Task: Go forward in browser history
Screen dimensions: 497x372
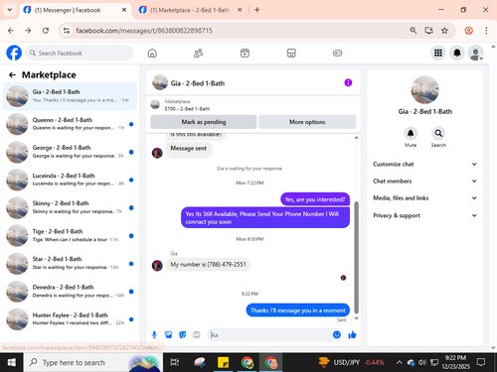Action: coord(28,31)
